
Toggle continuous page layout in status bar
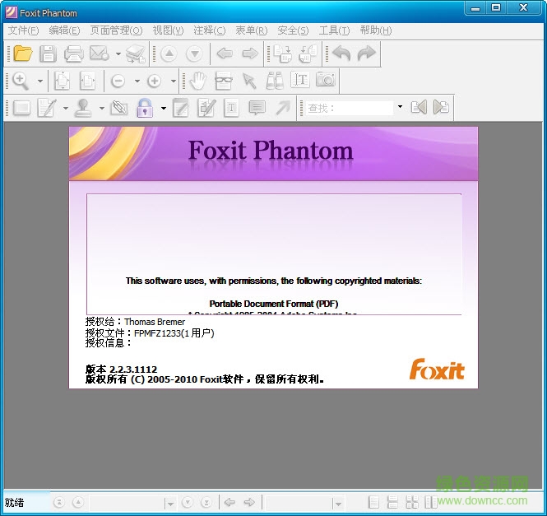tap(392, 502)
